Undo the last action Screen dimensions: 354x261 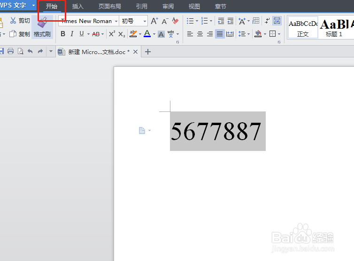(30, 51)
